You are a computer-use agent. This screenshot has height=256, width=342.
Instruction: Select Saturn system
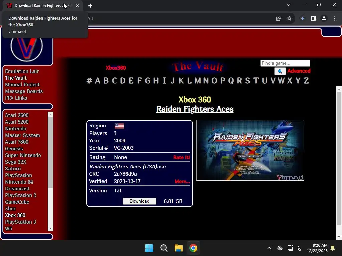[13, 169]
